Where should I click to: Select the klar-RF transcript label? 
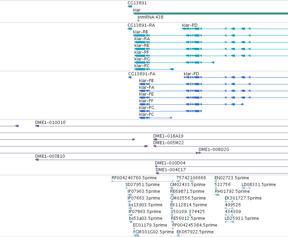(141, 52)
